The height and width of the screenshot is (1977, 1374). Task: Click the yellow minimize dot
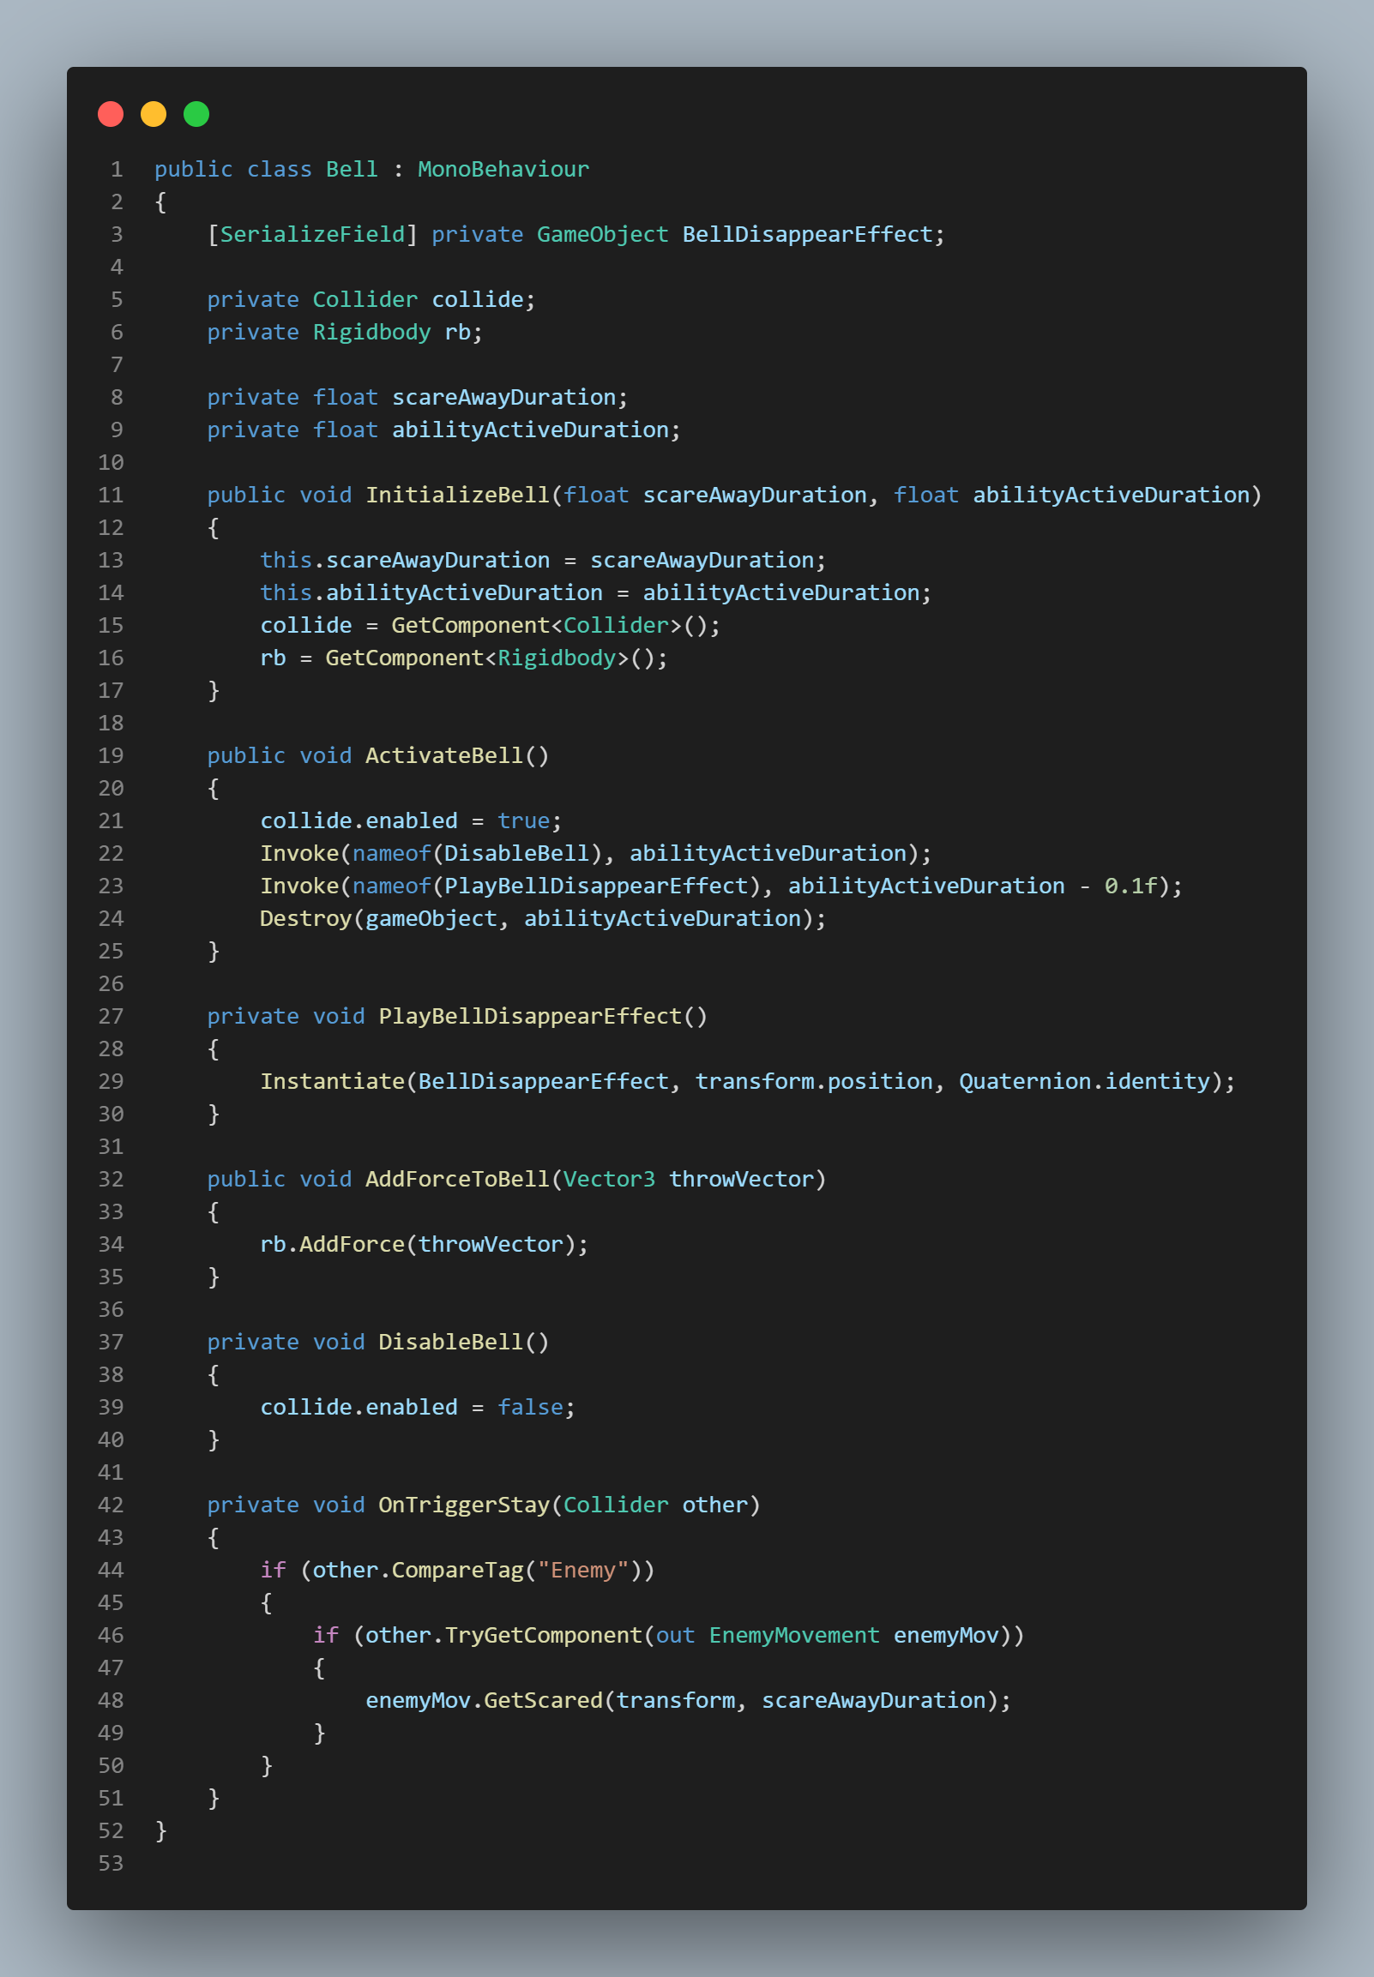154,113
